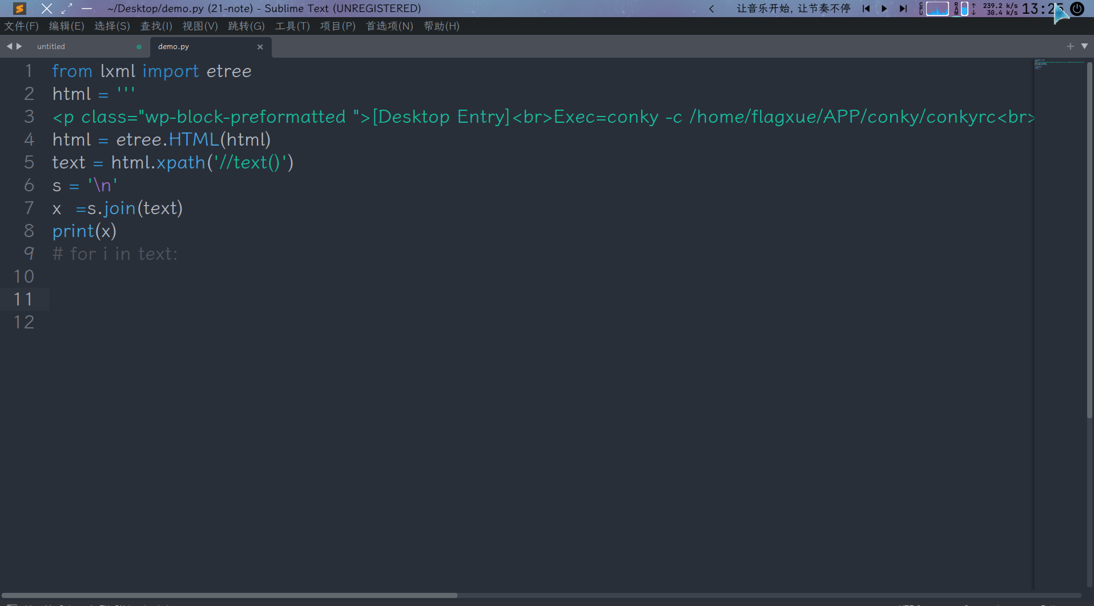Click '[Desktop Entry]' on line 3
Viewport: 1094px width, 606px height.
[x=441, y=117]
